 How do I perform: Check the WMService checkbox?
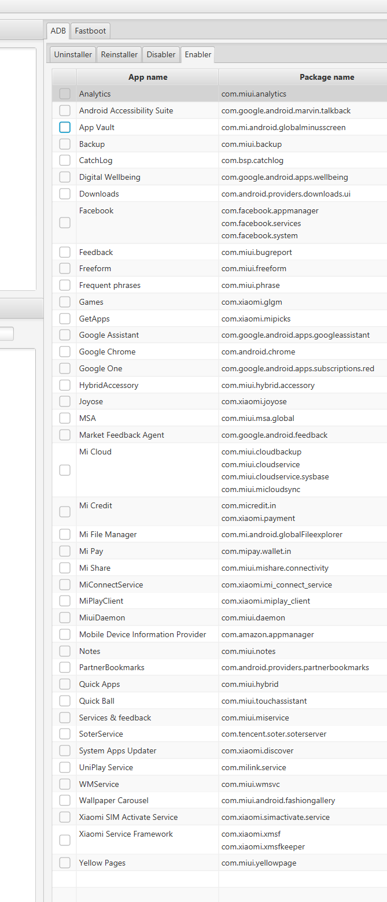[65, 784]
